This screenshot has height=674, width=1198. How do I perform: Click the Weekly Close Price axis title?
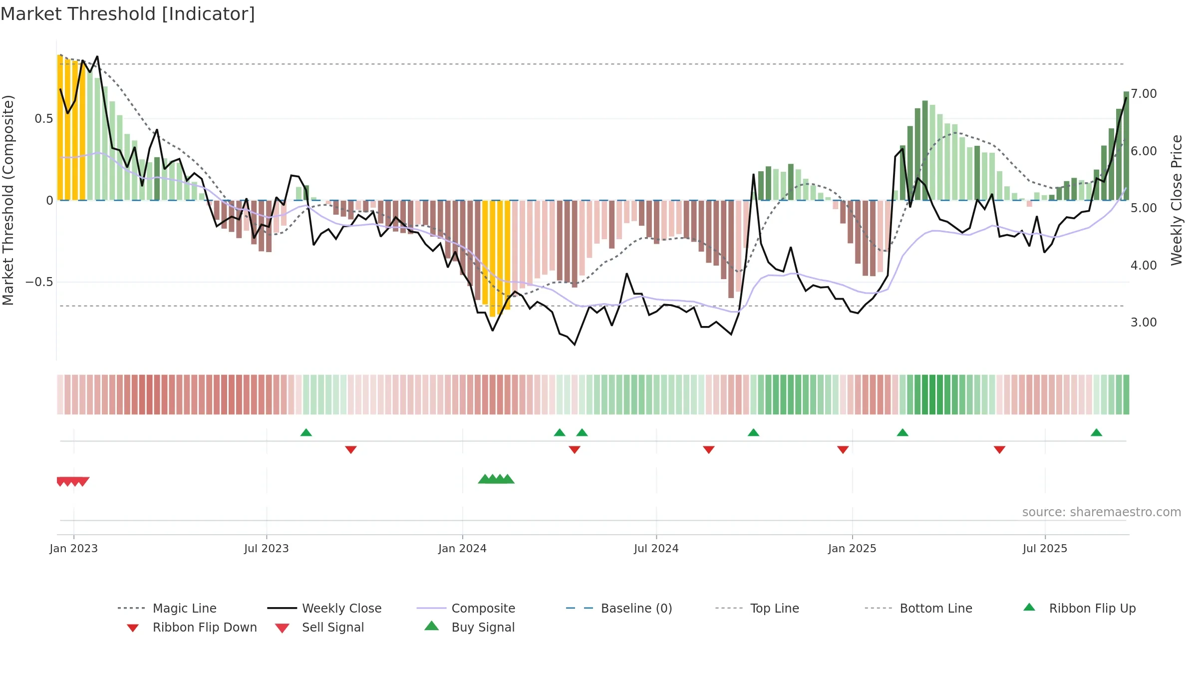tap(1177, 200)
